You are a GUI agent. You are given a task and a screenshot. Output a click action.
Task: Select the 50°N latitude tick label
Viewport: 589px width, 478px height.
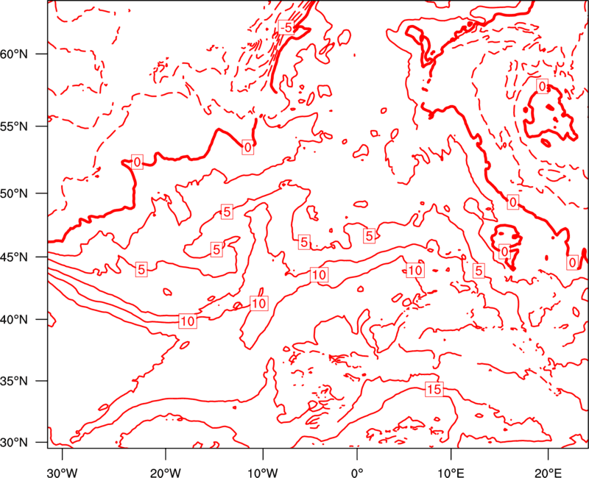coord(14,194)
